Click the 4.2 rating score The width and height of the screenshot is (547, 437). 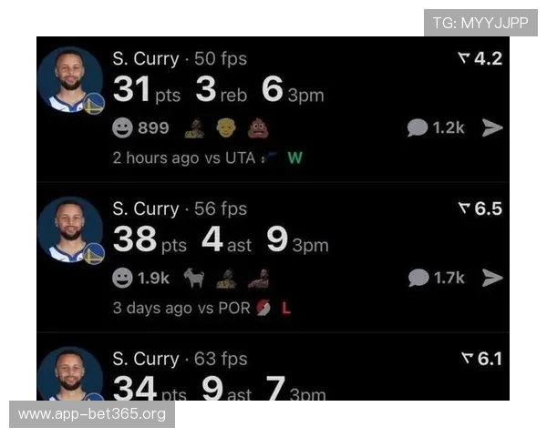[x=480, y=59]
